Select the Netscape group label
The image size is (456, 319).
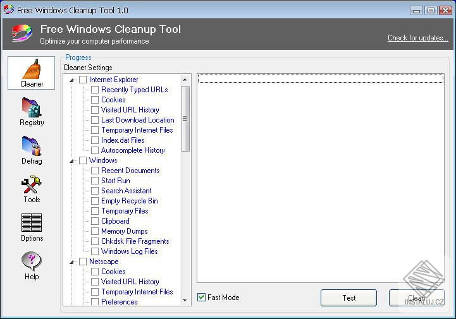104,262
